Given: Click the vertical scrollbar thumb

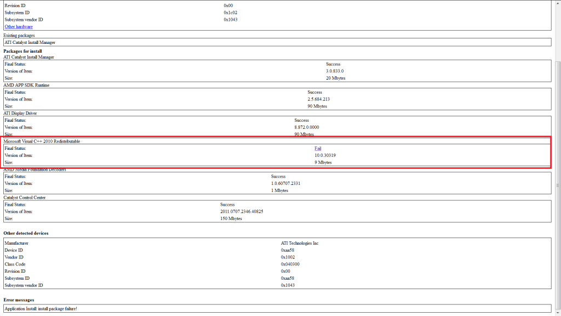Looking at the screenshot, I should tap(557, 185).
